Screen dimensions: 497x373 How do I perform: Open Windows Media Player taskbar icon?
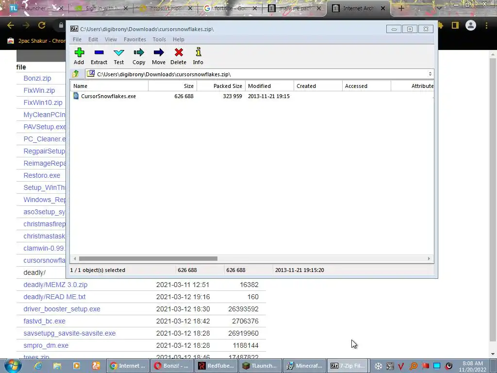(76, 366)
